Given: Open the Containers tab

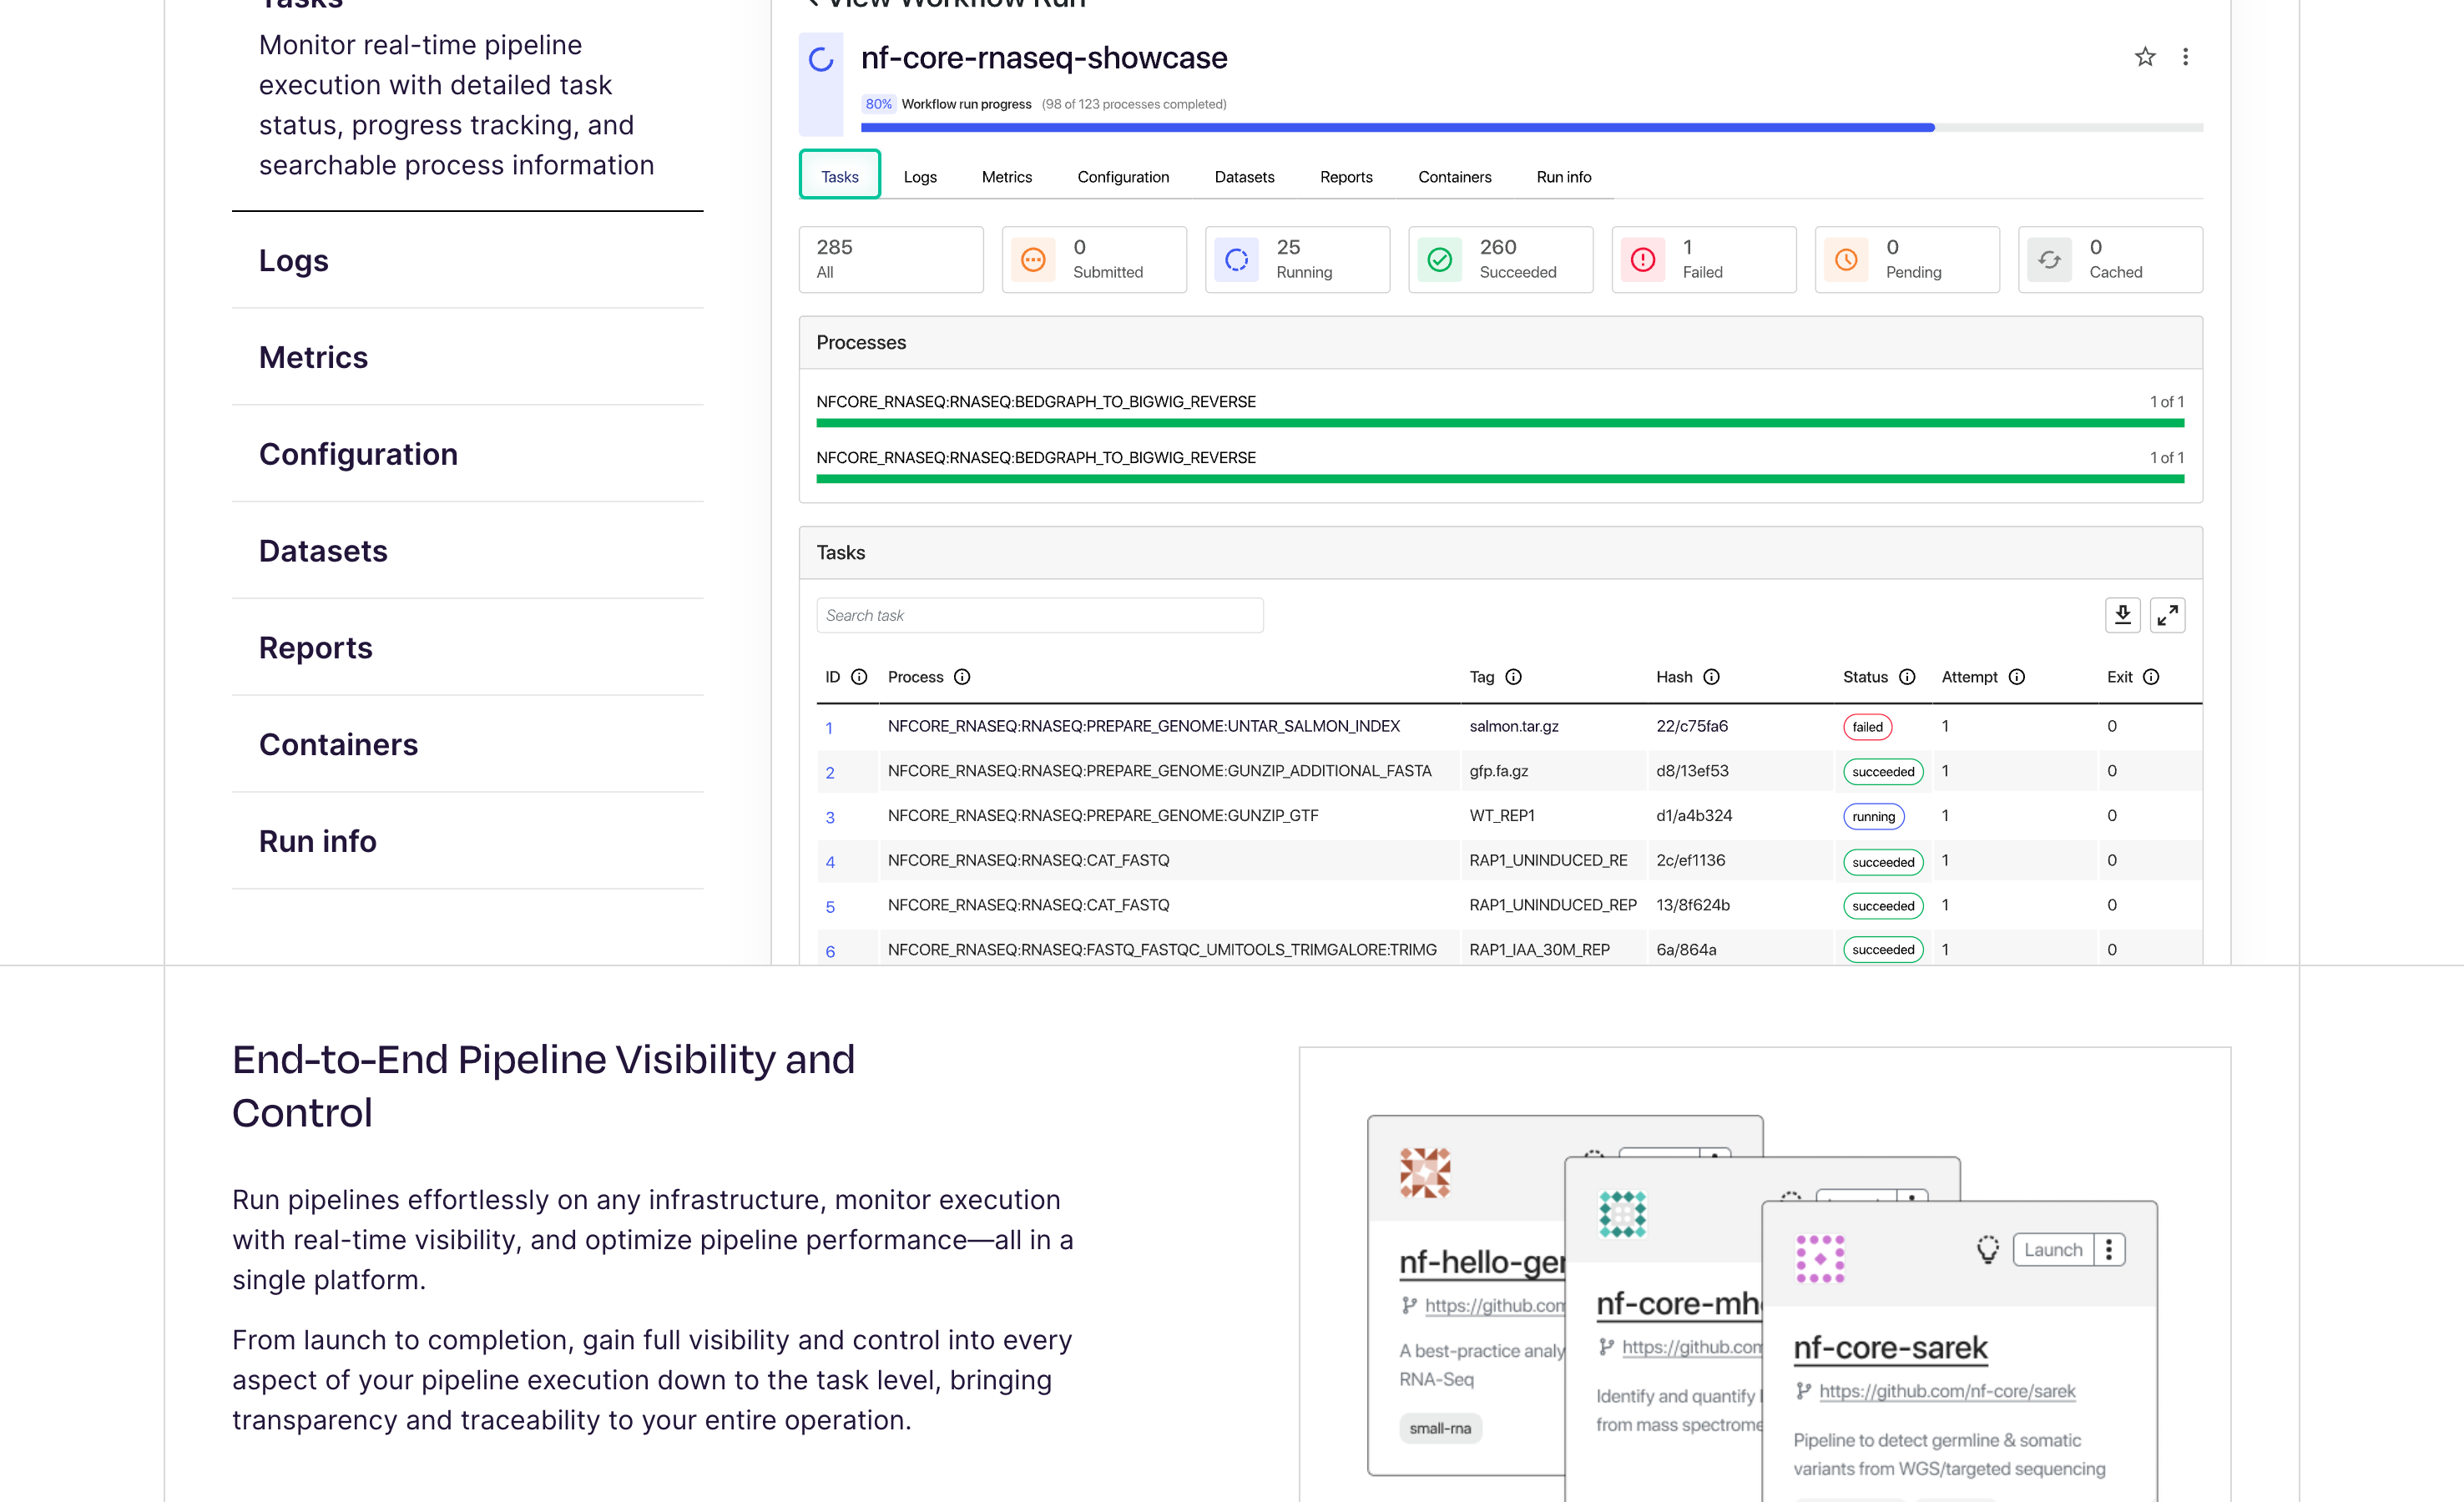Looking at the screenshot, I should (1454, 177).
